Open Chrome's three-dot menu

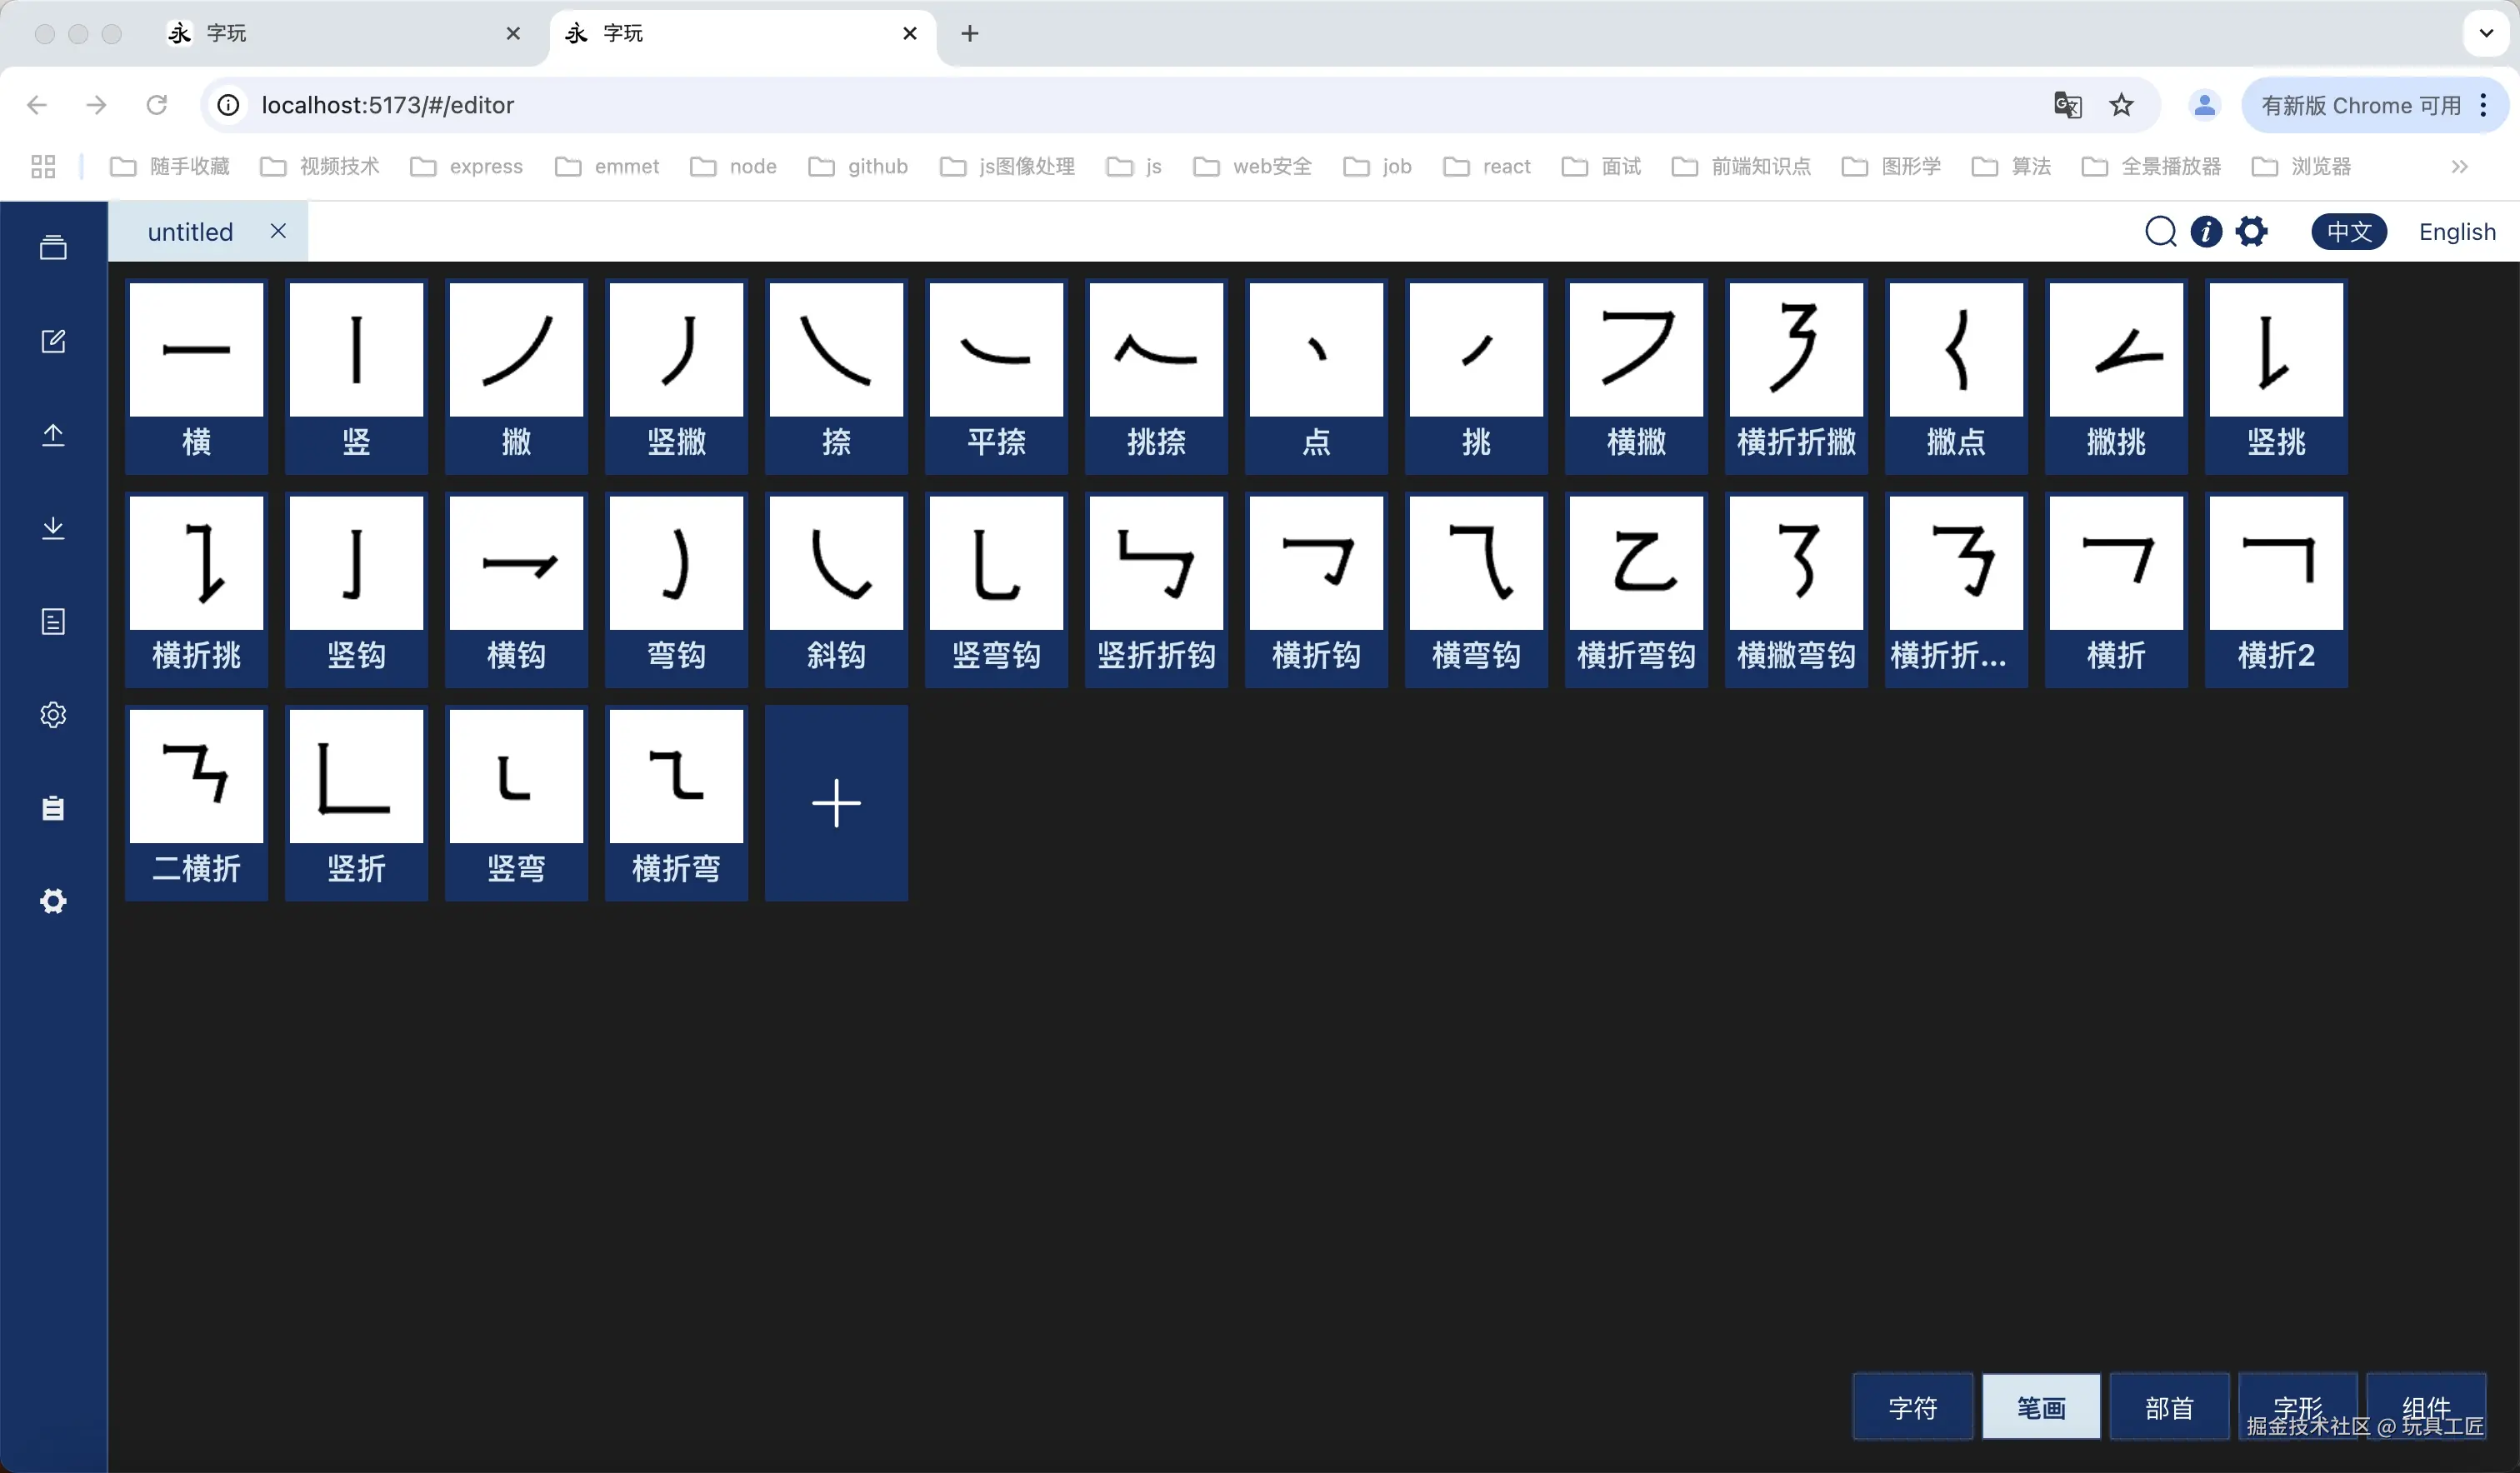[2484, 105]
